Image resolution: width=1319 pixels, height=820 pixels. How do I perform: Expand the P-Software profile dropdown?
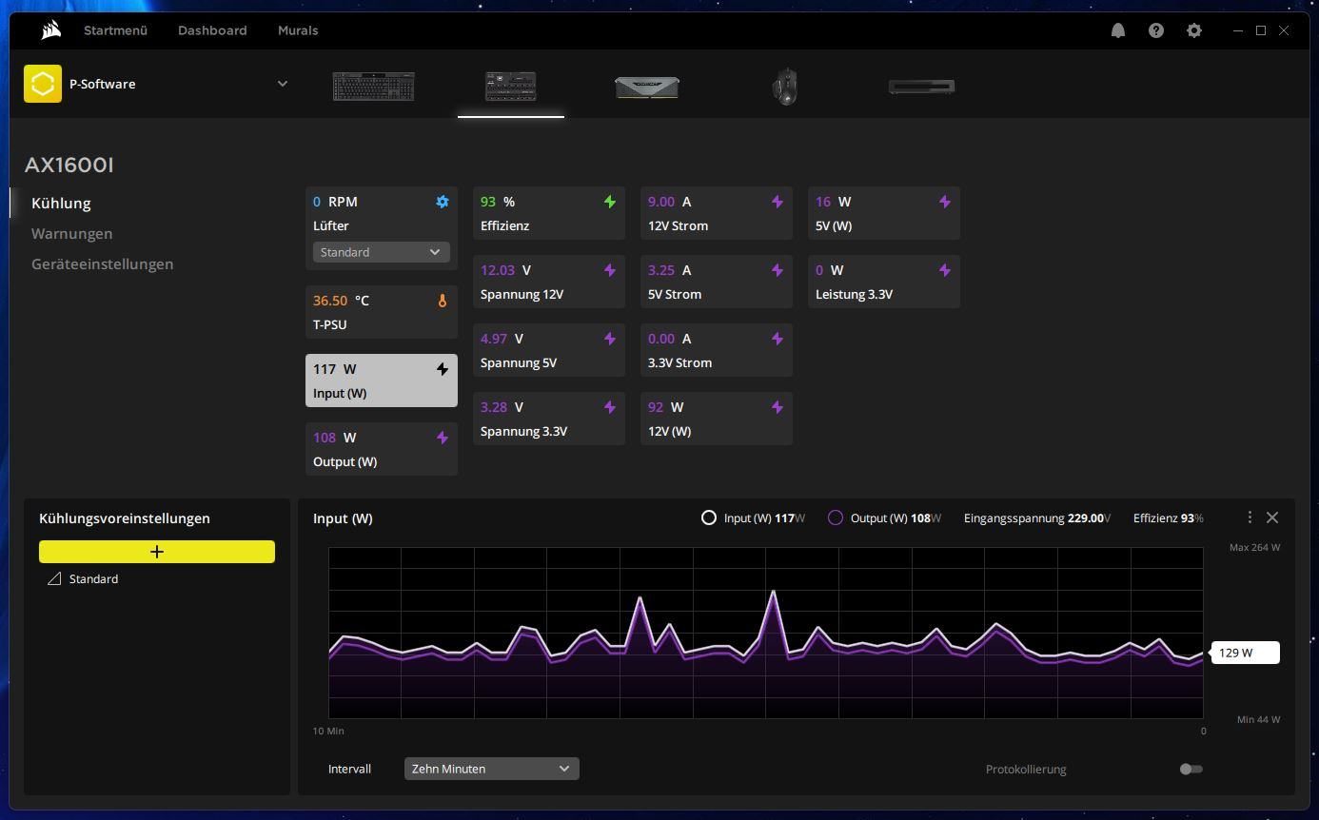tap(283, 84)
